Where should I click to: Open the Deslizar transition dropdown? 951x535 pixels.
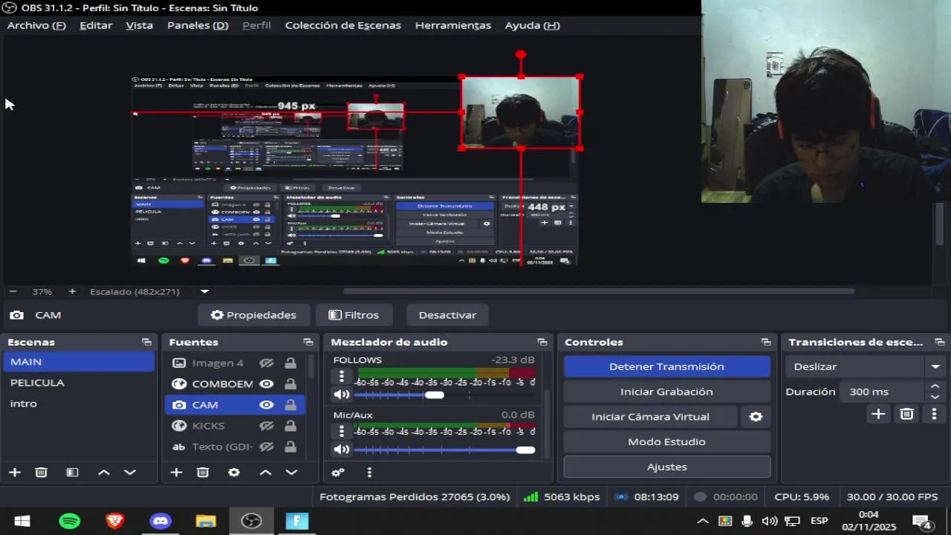pos(864,366)
